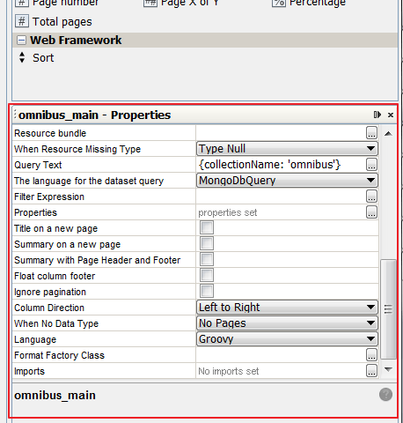This screenshot has height=423, width=403.
Task: Open Imports ellipsis editor button
Action: pyautogui.click(x=371, y=371)
